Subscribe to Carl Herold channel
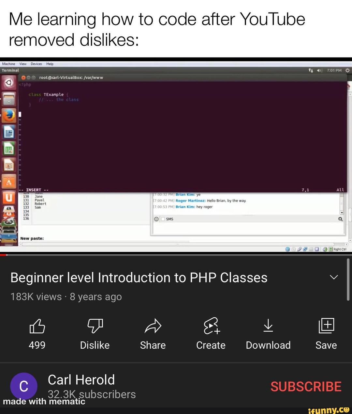The image size is (352, 414). point(306,387)
